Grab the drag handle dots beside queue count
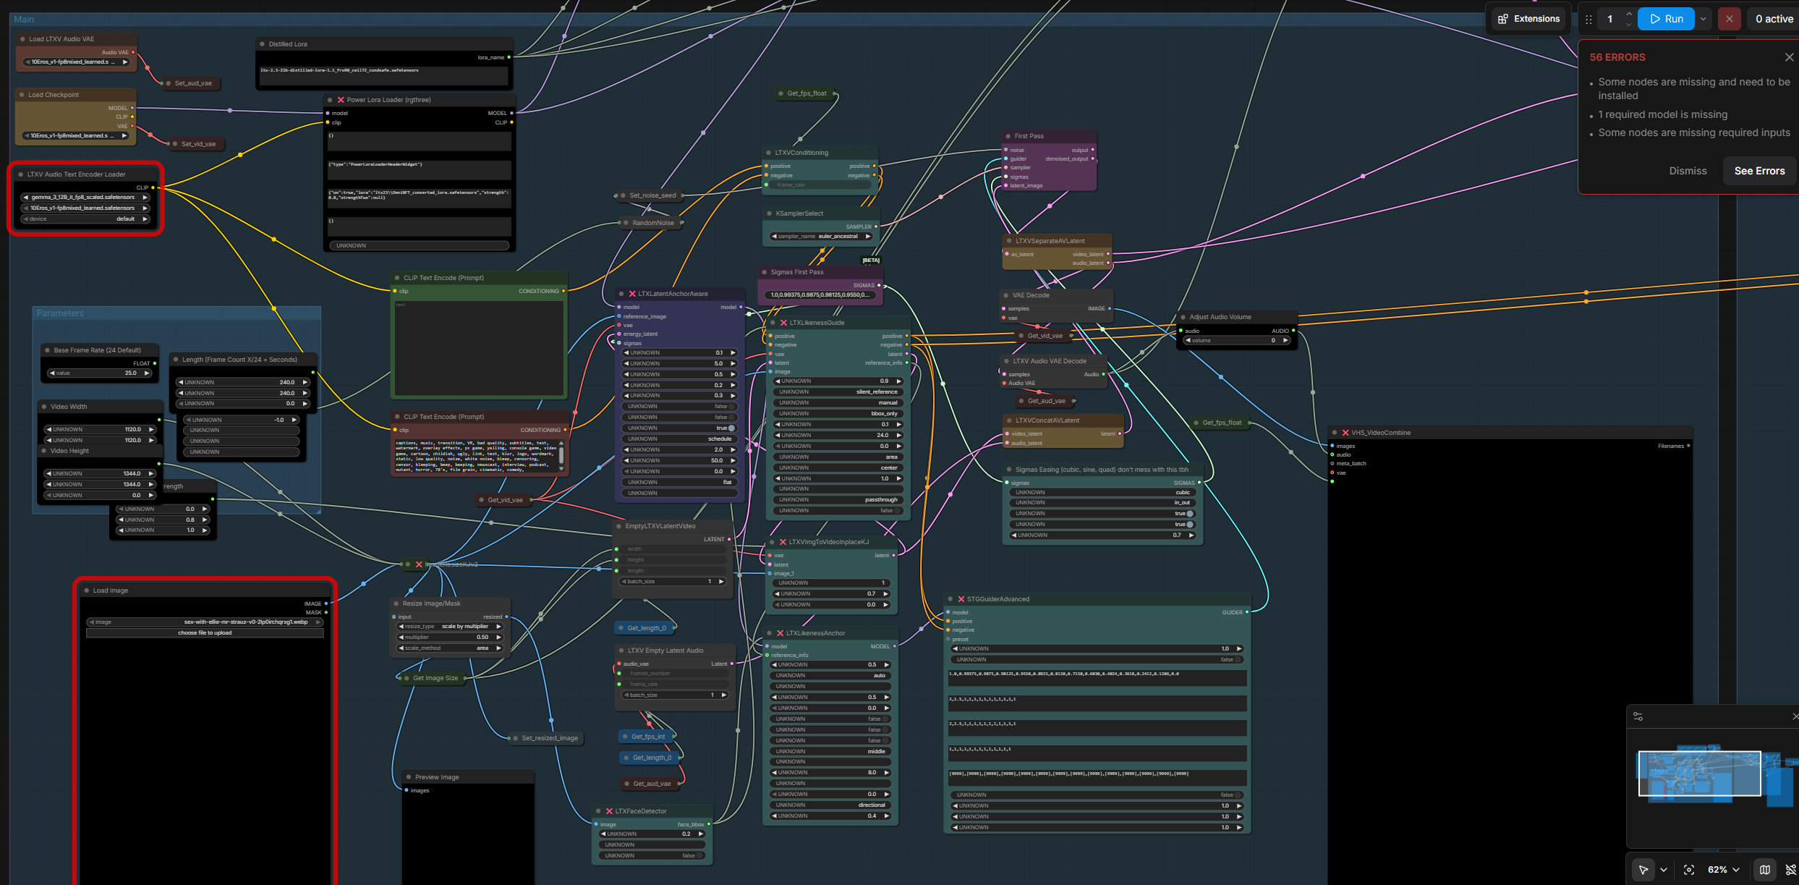Viewport: 1799px width, 885px height. click(x=1589, y=20)
